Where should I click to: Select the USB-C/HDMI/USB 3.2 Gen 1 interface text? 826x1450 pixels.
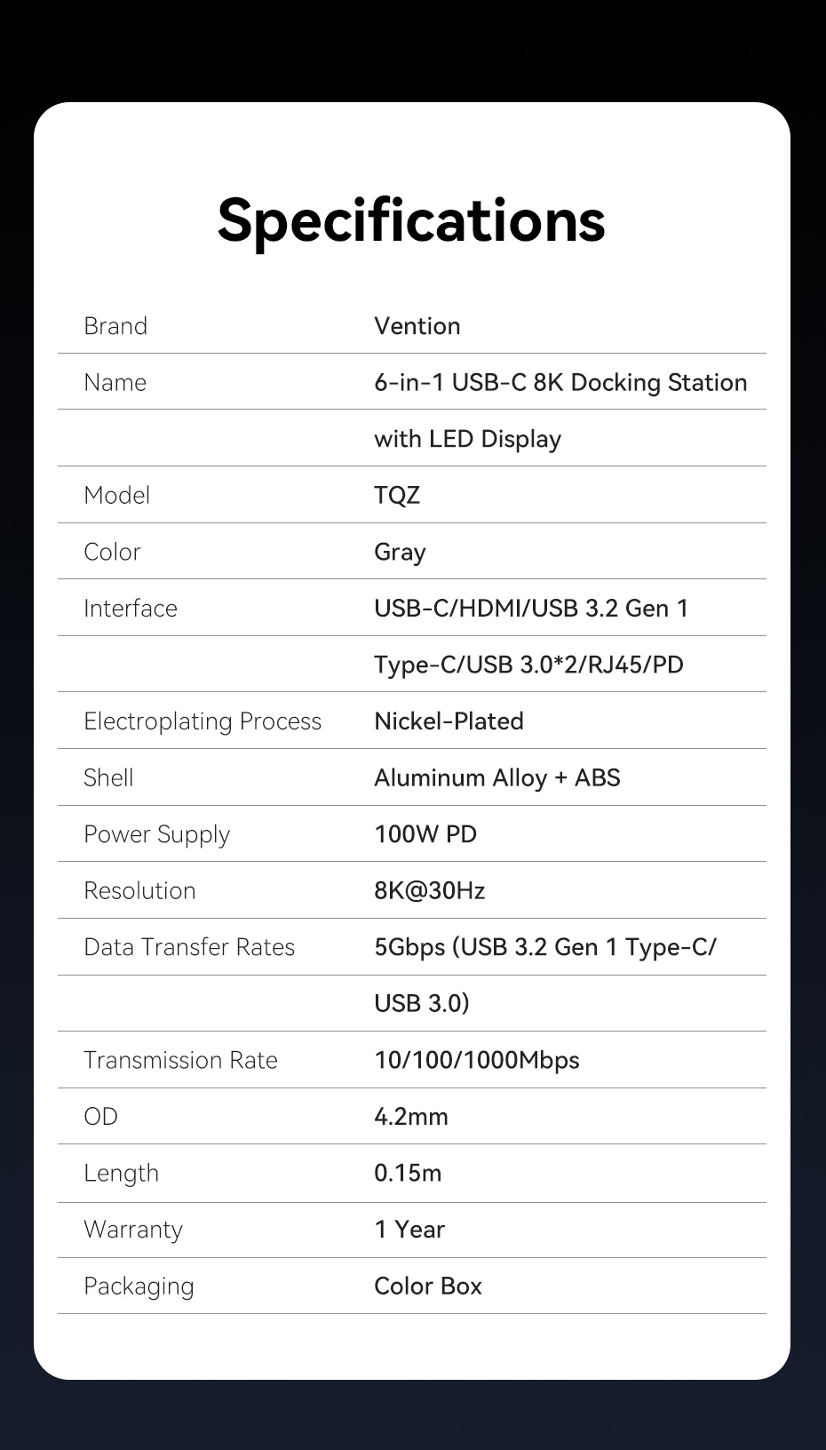530,609
